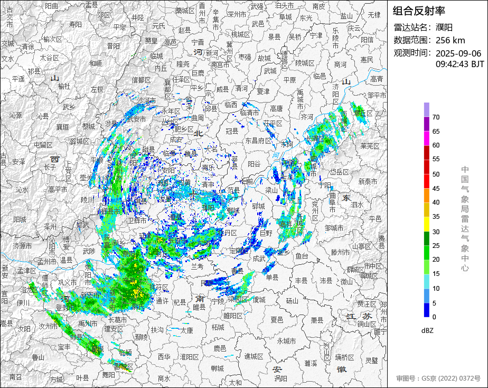Click the dBZ unit label under the legend
The image size is (488, 388).
point(427,331)
